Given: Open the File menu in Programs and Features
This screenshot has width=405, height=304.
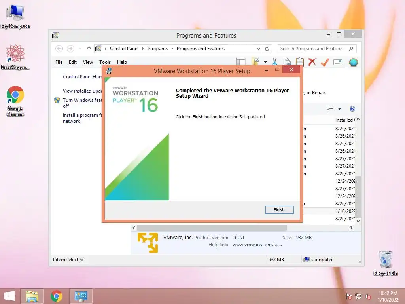Looking at the screenshot, I should click(x=59, y=62).
